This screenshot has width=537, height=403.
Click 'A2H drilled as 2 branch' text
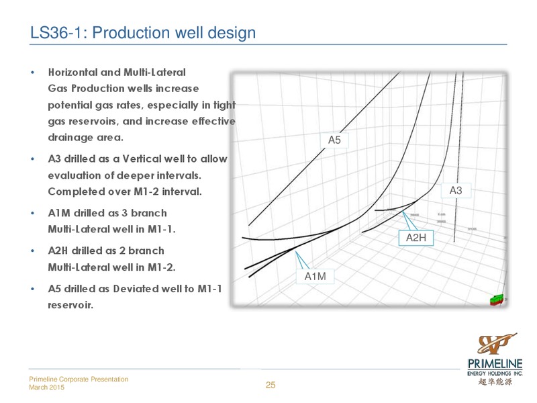click(x=106, y=251)
